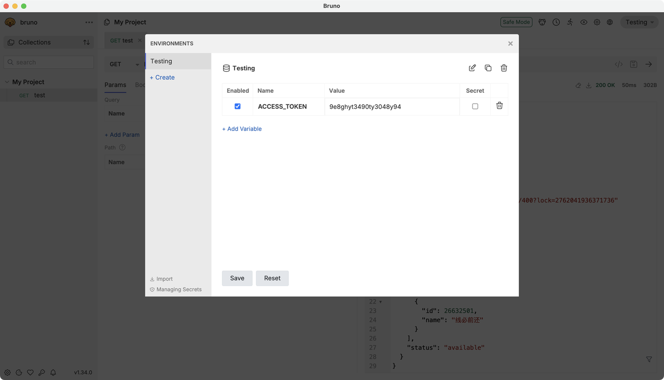The height and width of the screenshot is (380, 664).
Task: Save the environment changes
Action: click(237, 278)
